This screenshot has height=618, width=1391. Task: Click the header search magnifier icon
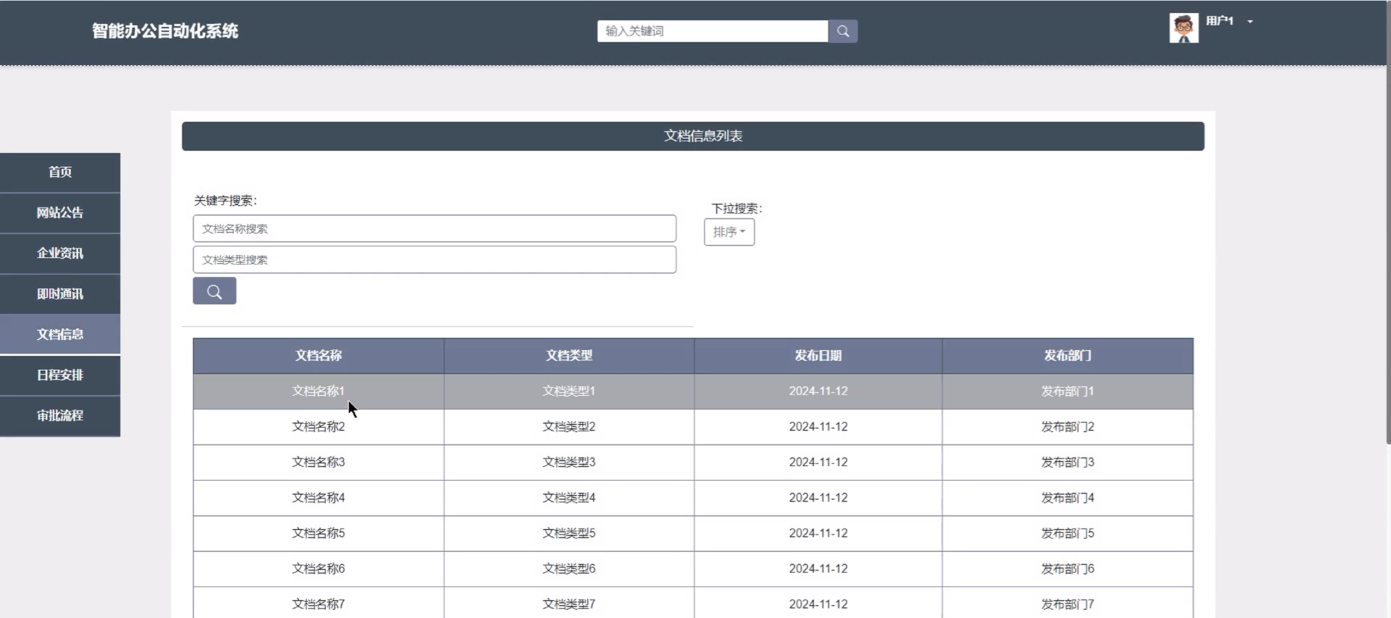842,31
